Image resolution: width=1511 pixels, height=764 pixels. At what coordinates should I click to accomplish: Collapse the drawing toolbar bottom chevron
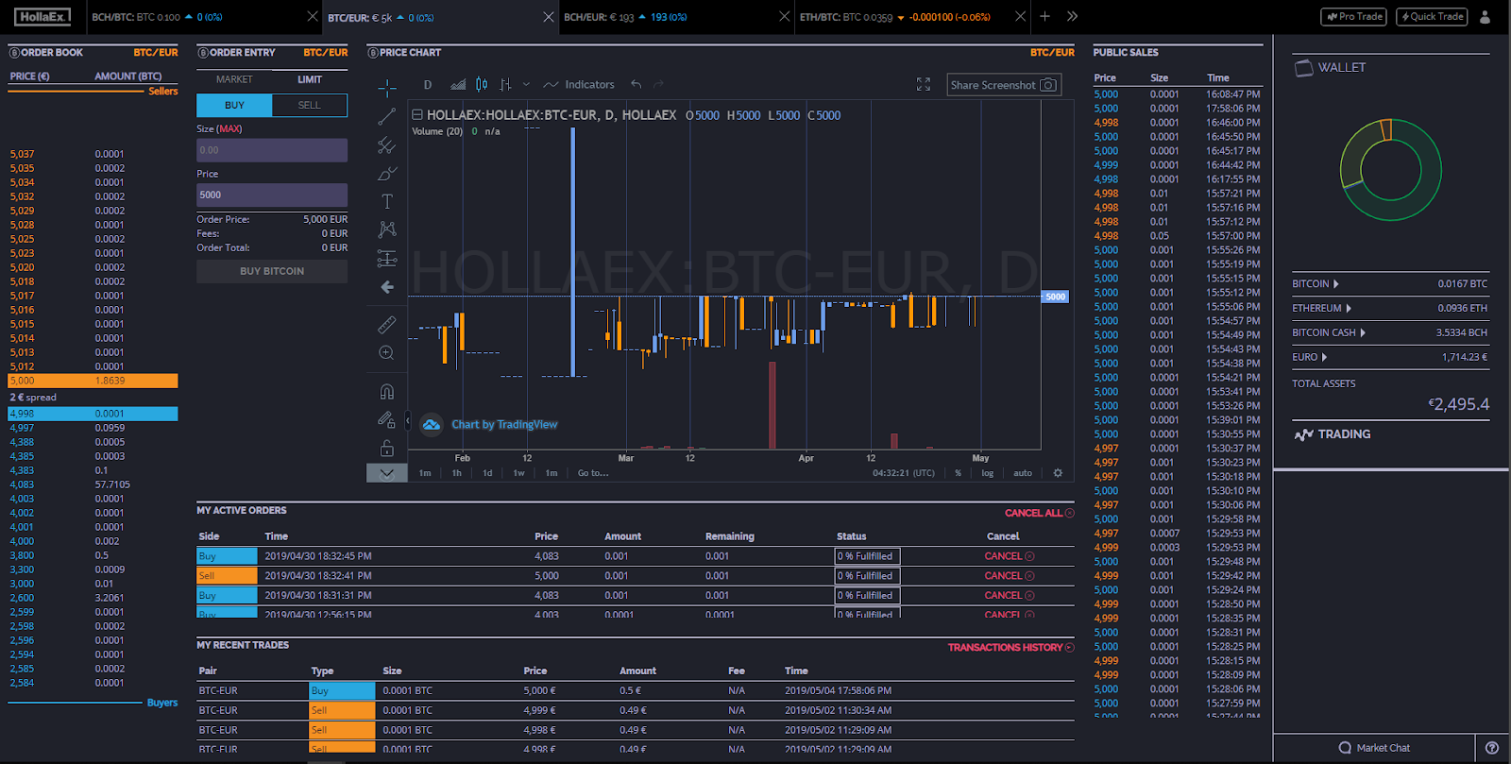[x=387, y=473]
